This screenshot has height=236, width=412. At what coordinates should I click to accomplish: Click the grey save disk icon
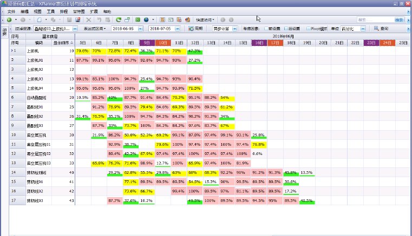coord(69,19)
